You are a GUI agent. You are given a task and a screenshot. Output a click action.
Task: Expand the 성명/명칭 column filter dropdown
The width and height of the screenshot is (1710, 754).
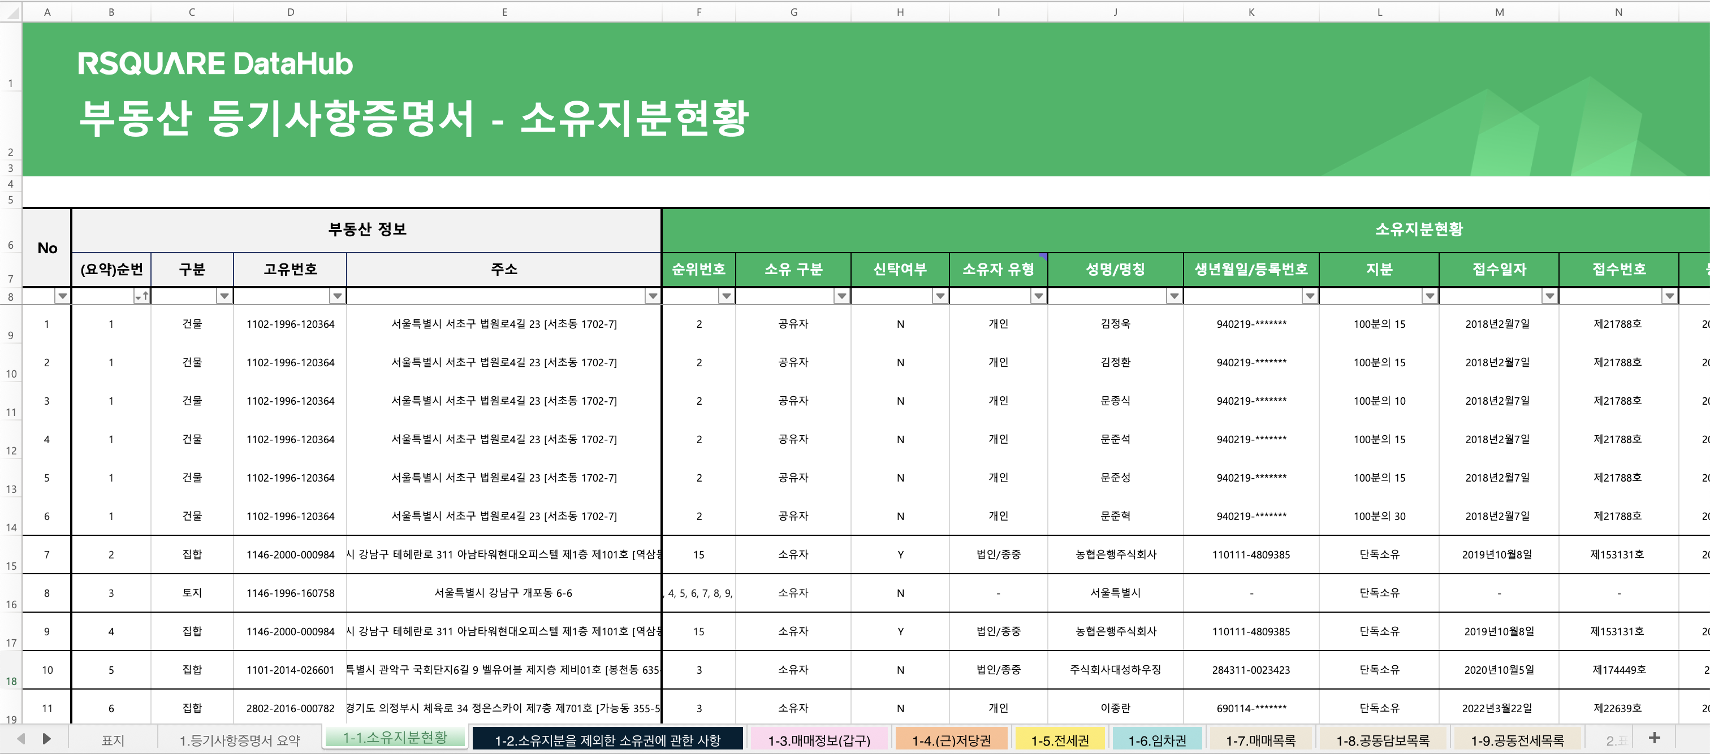pyautogui.click(x=1173, y=296)
